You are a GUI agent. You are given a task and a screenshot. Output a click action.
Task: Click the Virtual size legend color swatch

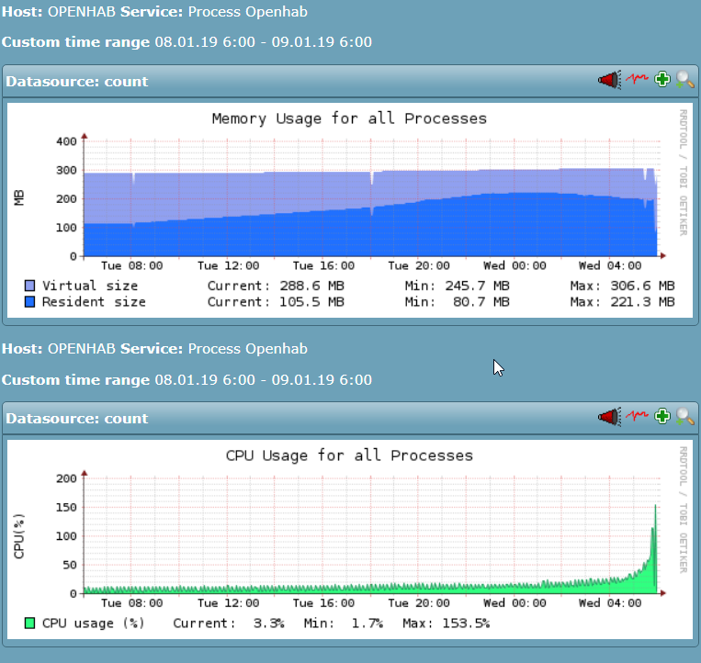coord(30,286)
